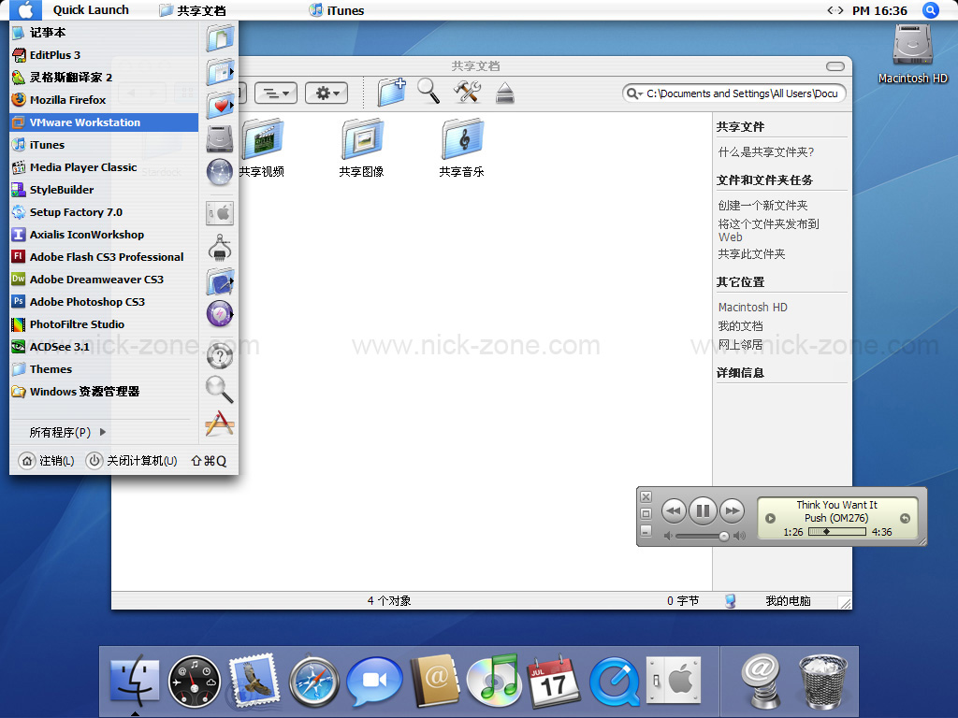Click the 文件和文件夹任务 section header
This screenshot has height=718, width=958.
pos(765,180)
